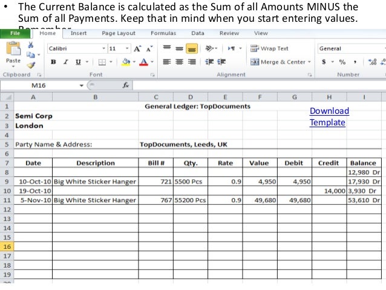Expand the Paste options arrow
The width and height of the screenshot is (386, 290).
[x=13, y=66]
